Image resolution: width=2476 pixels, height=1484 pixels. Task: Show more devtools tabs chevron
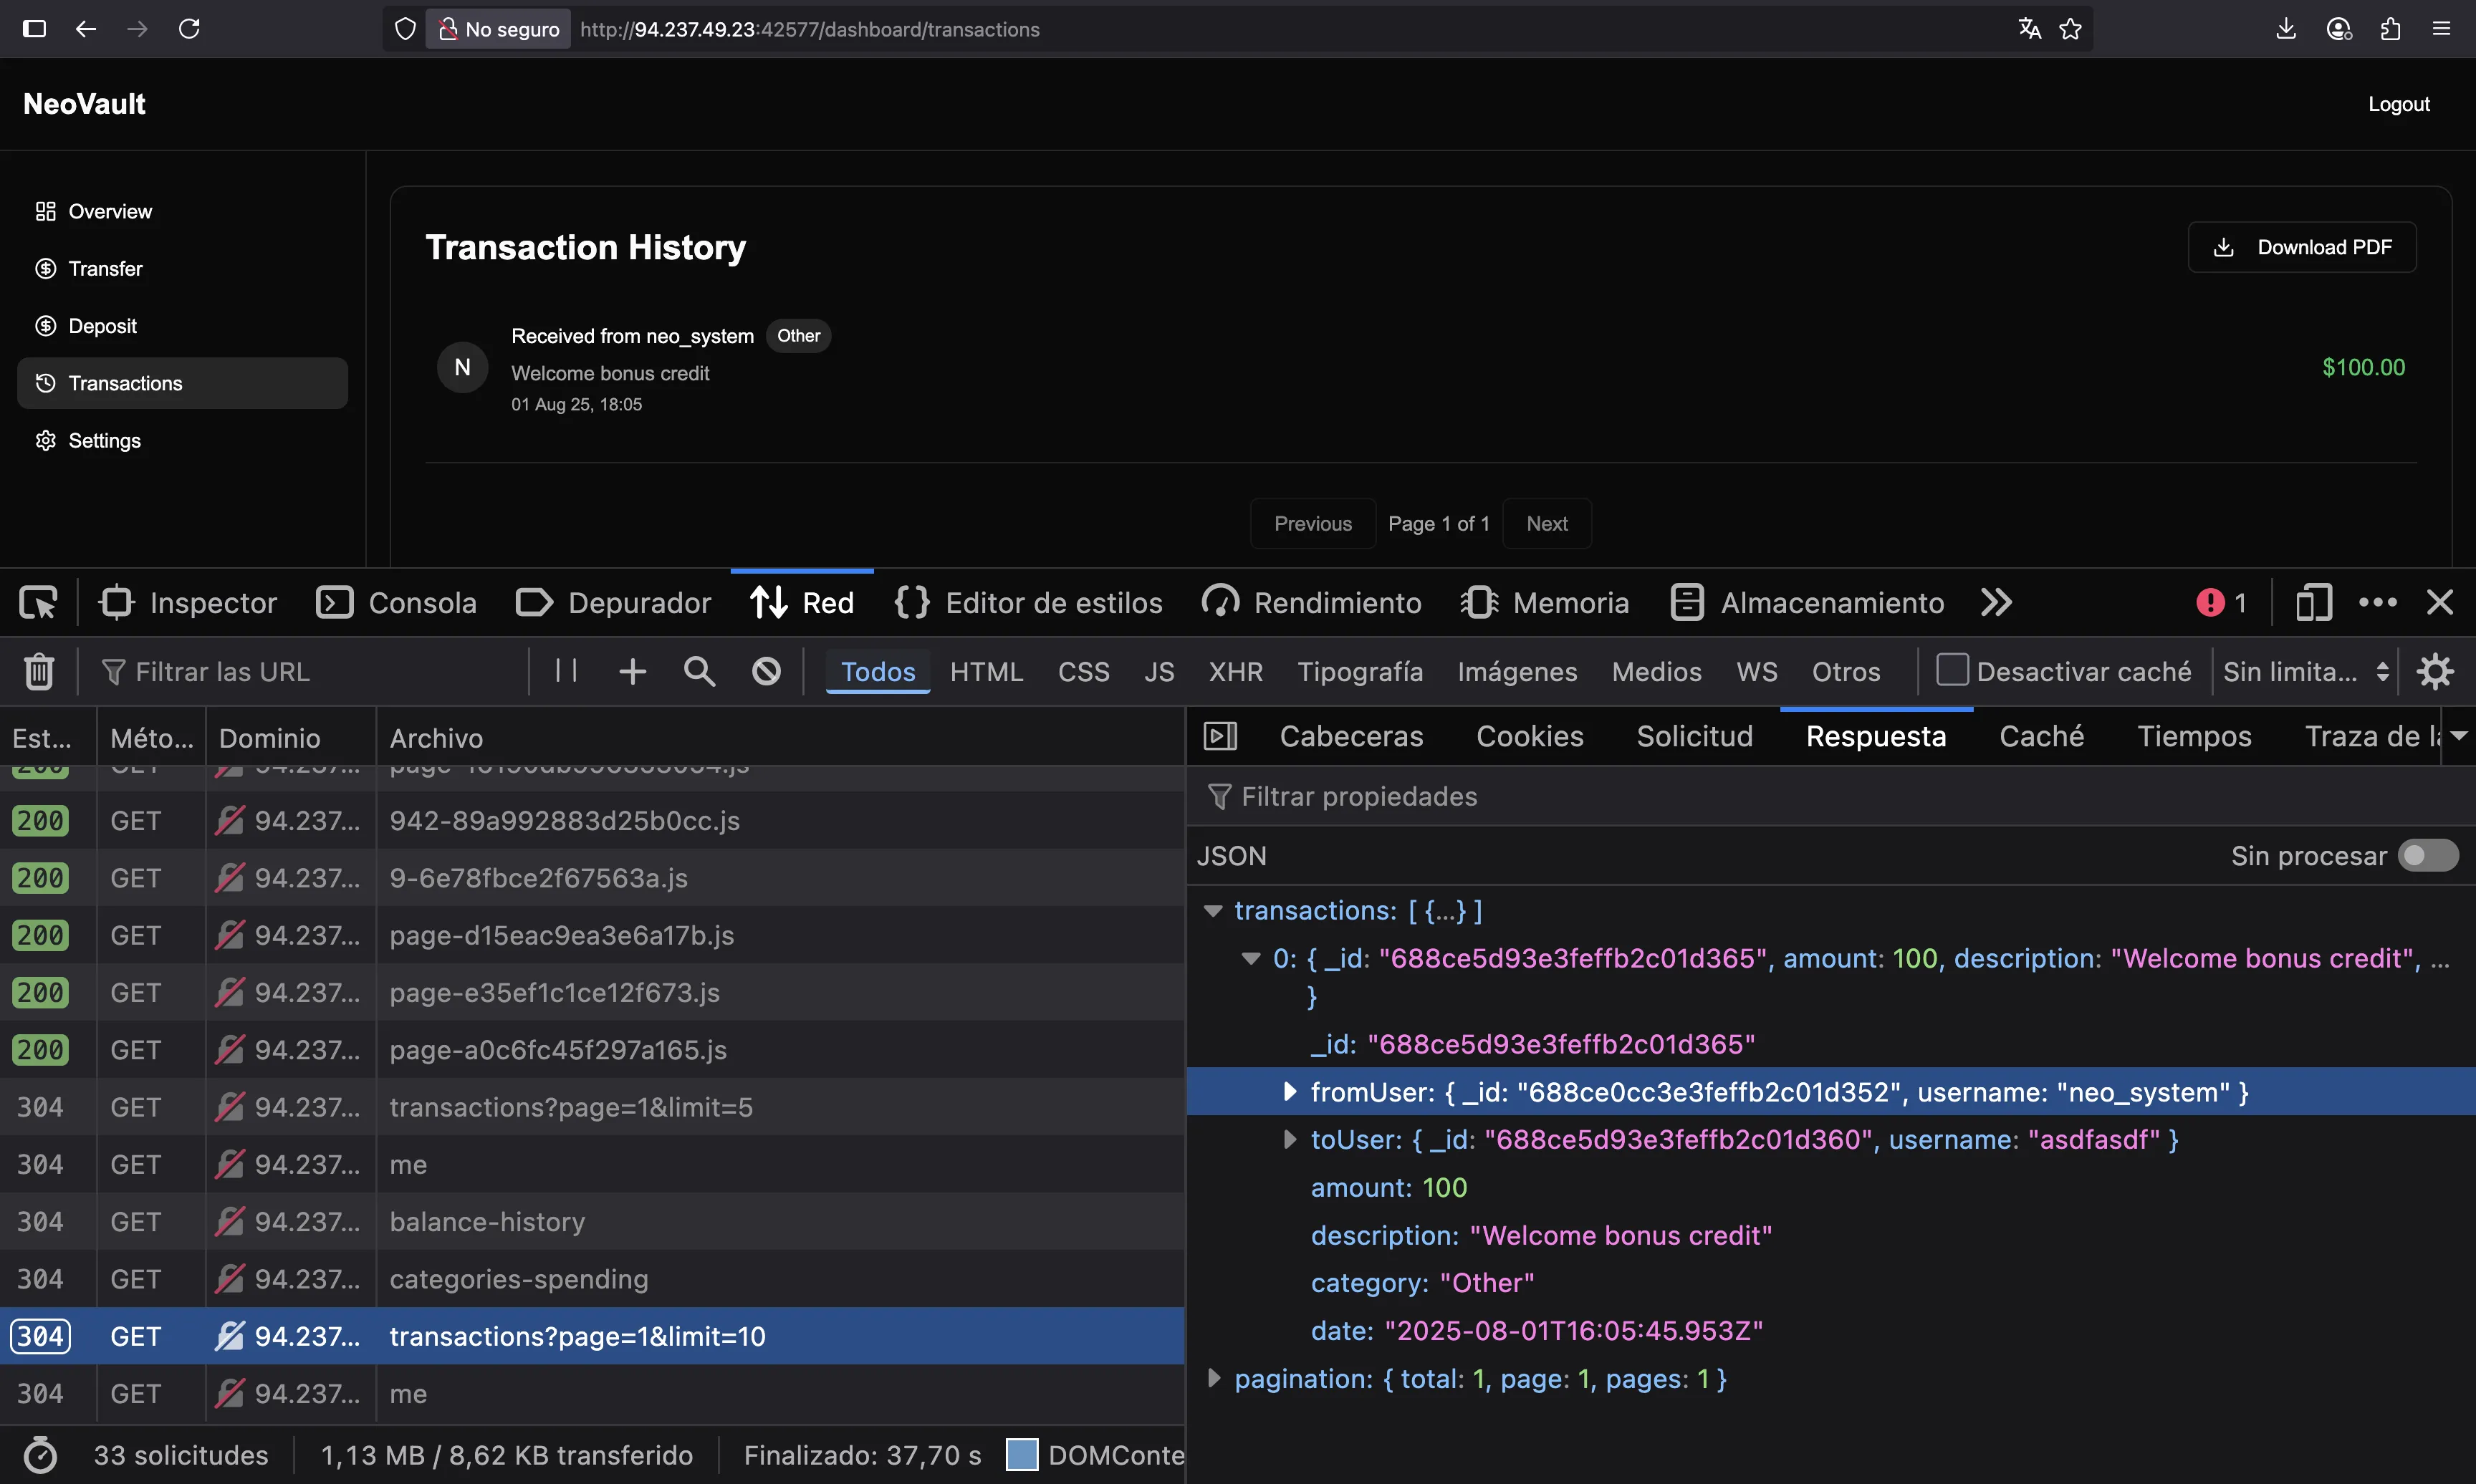[1996, 602]
